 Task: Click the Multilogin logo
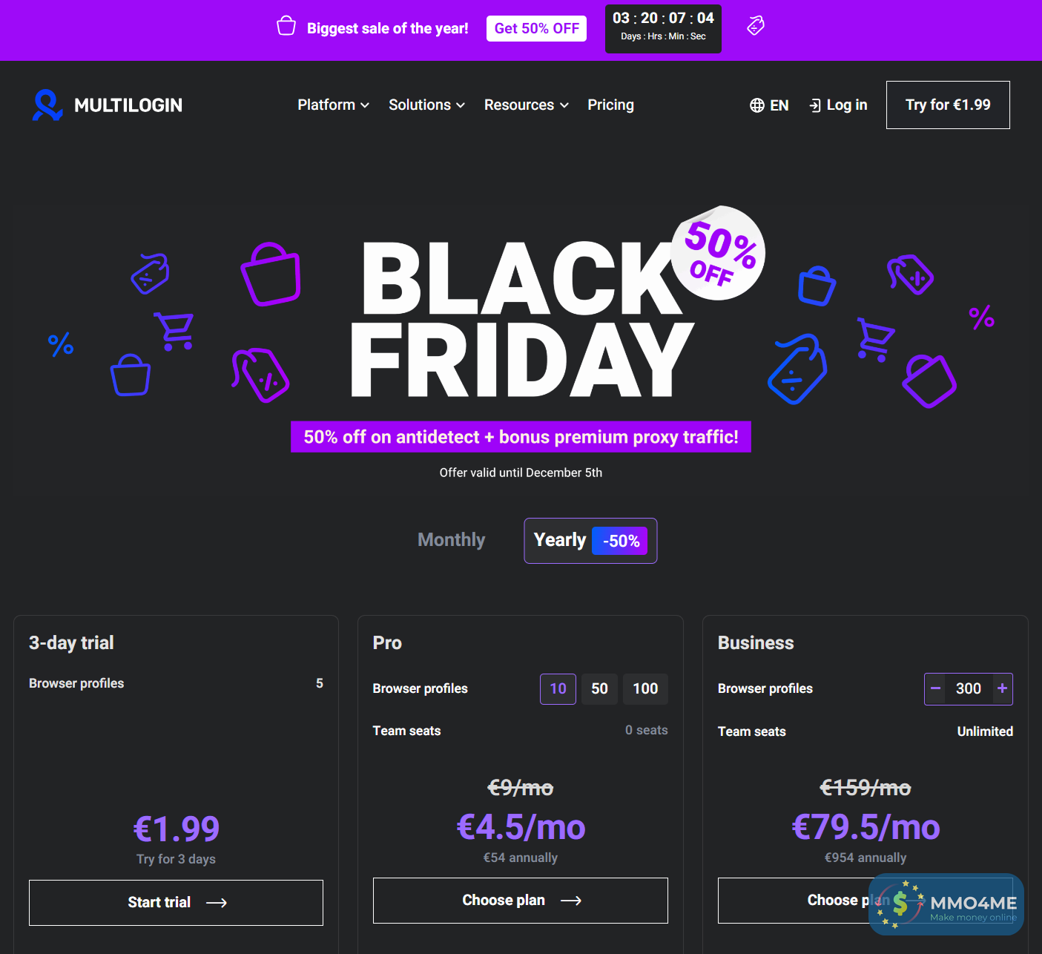[106, 105]
